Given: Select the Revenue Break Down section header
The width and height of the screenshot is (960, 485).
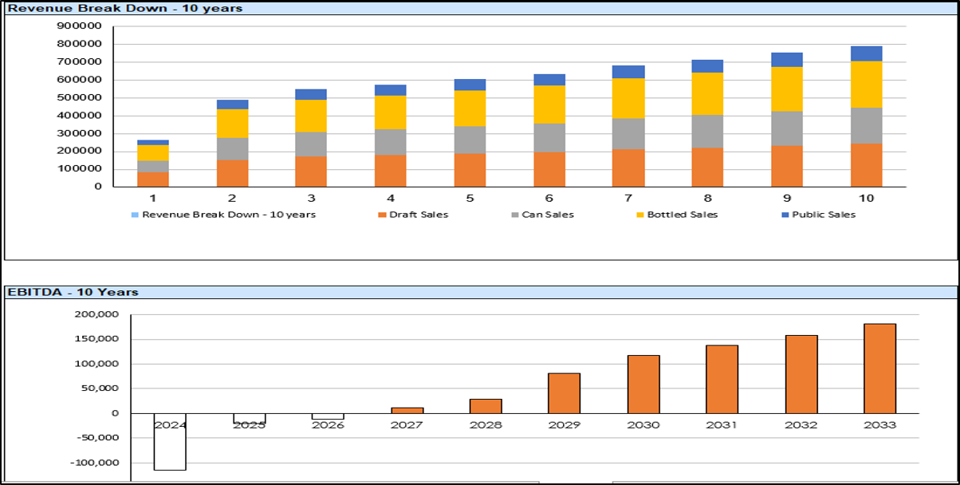Looking at the screenshot, I should tap(125, 9).
